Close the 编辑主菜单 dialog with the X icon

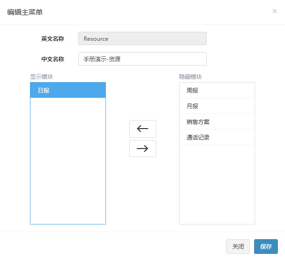coord(275,11)
